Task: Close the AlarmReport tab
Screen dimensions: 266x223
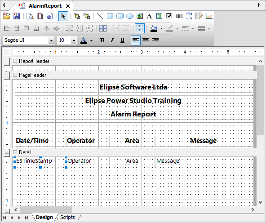Action: [x=68, y=6]
